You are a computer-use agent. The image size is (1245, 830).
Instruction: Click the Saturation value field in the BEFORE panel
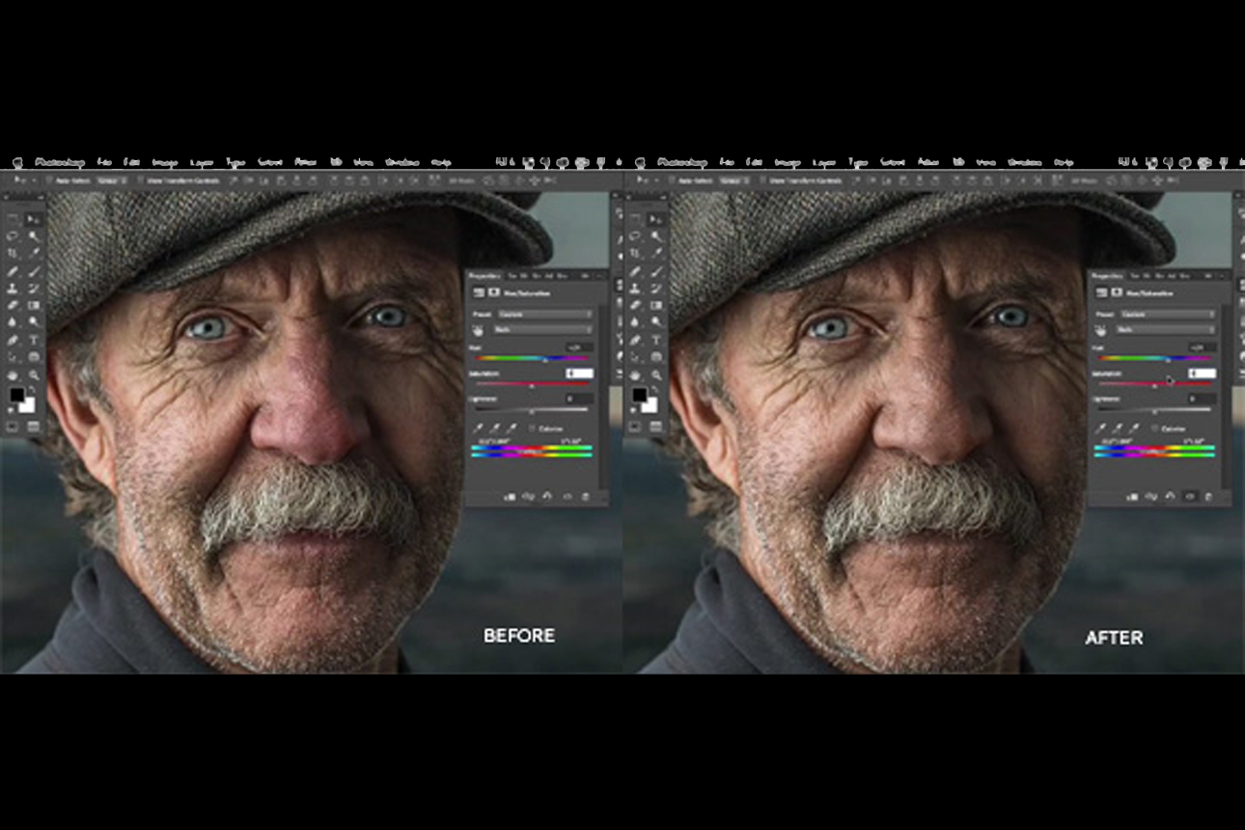(579, 373)
